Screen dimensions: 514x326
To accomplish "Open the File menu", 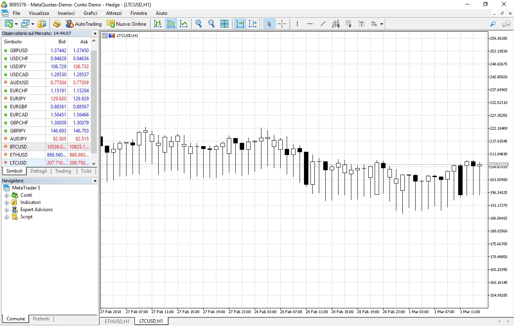I will click(x=16, y=13).
